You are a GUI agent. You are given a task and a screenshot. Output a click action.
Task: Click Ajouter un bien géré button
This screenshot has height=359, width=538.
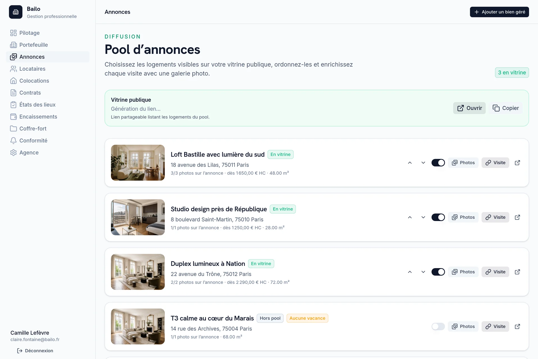499,12
